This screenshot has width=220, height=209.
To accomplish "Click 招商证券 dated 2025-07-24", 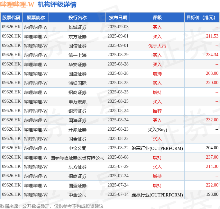I will [78, 176].
